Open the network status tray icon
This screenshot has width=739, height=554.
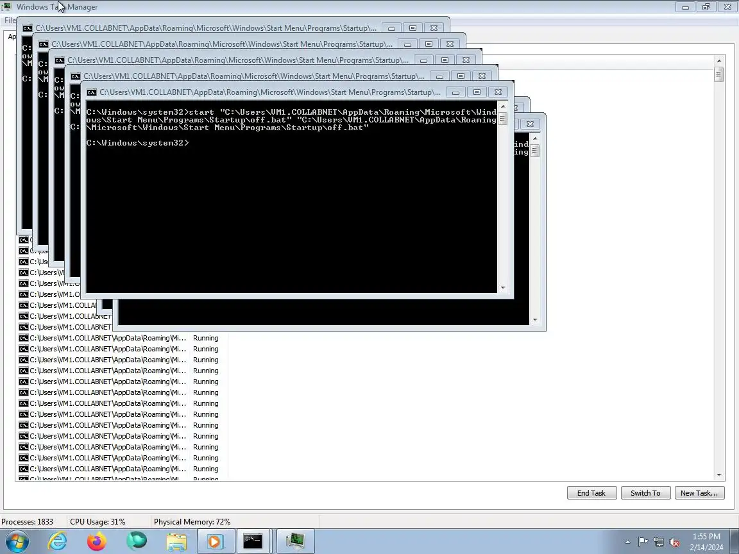click(x=658, y=542)
